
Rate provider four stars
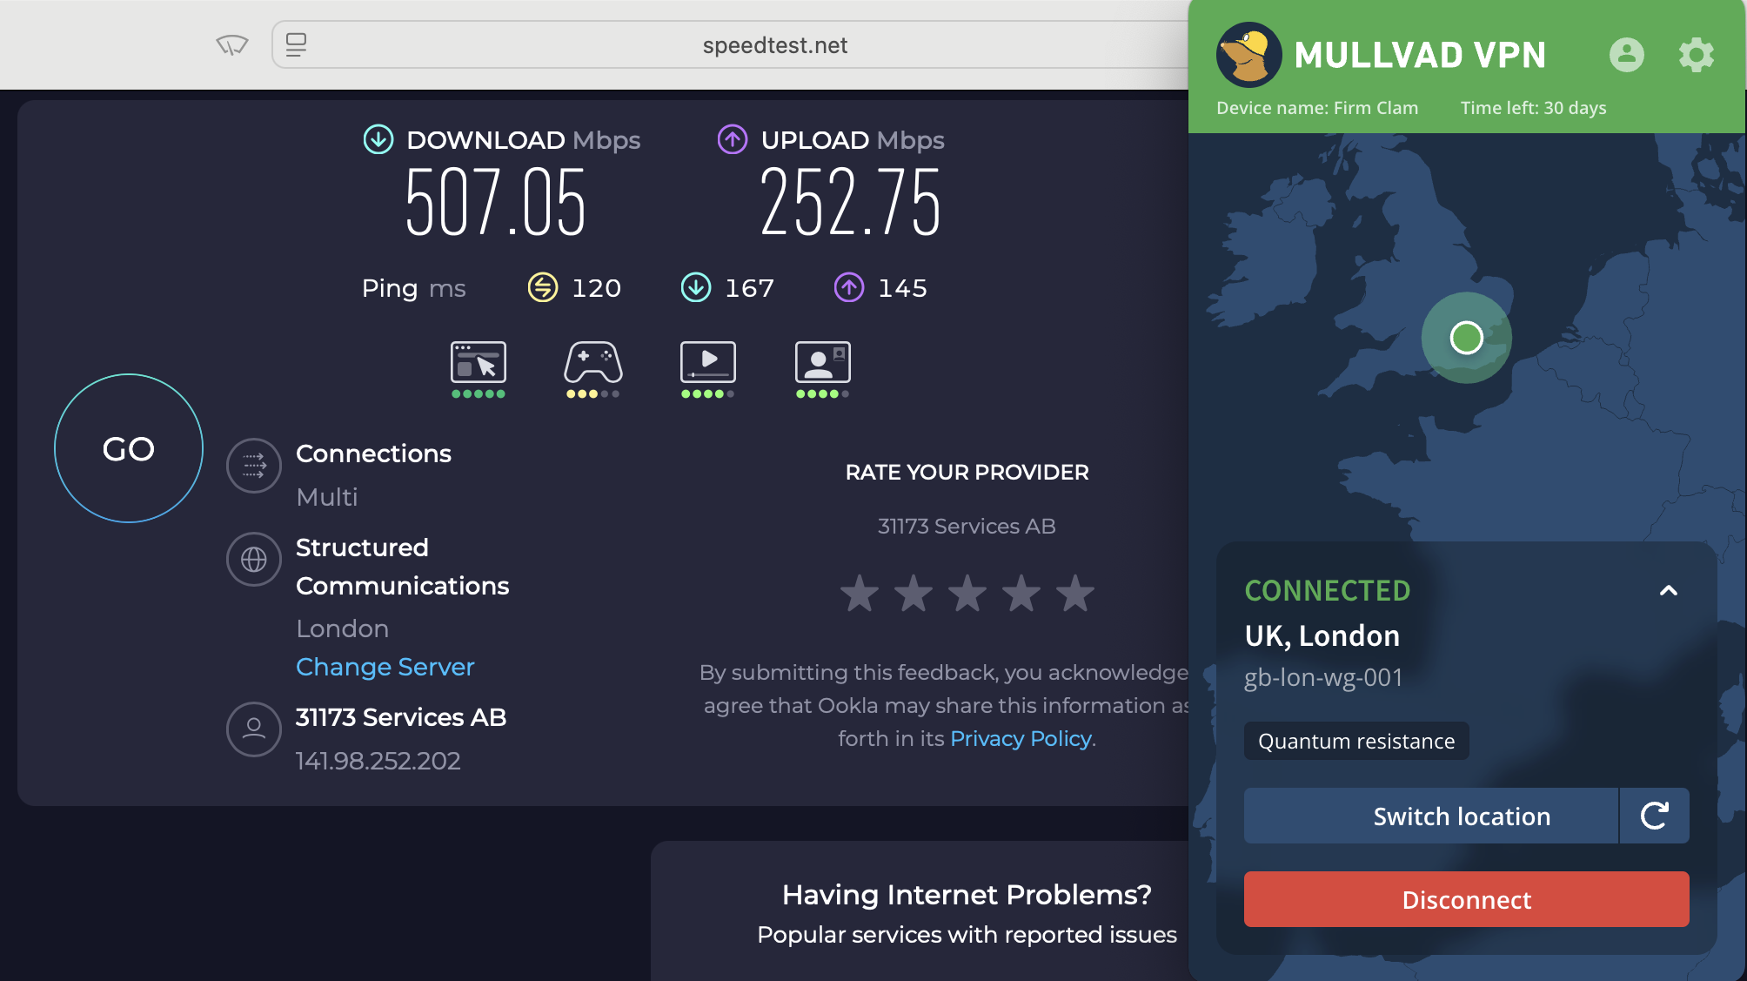1021,593
